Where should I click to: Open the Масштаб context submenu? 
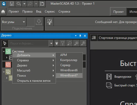[x=34, y=71]
